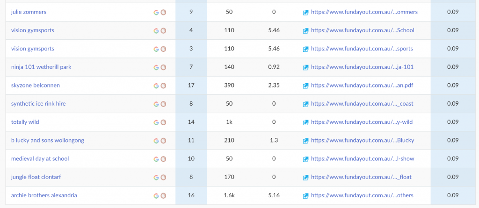
Task: Open the external link icon in the archie brothers row
Action: coord(305,196)
